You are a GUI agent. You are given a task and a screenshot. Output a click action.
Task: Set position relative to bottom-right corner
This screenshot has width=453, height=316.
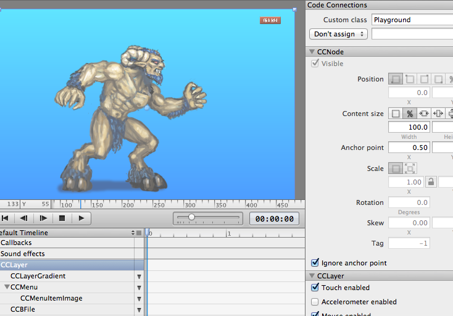(438, 79)
